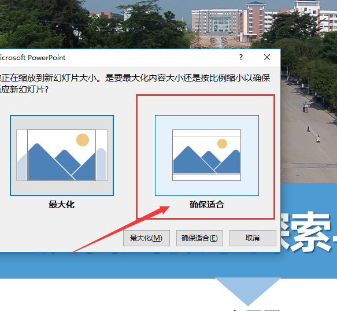Open the dialog's question mark help
Screen dimensions: 337x311
241,57
